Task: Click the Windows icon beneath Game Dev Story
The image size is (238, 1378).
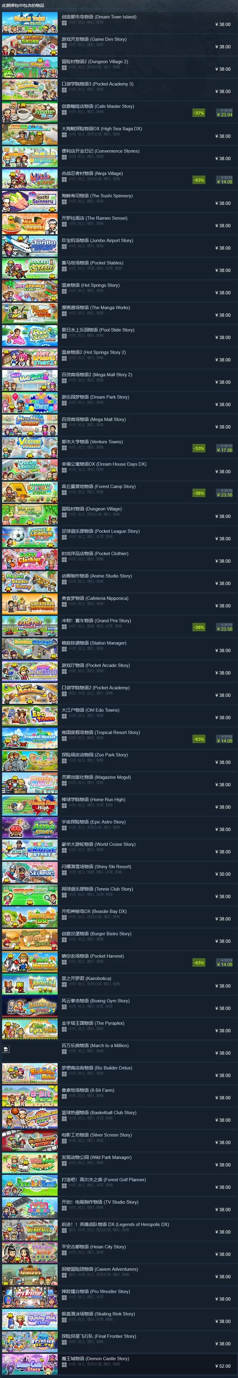Action: 64,45
